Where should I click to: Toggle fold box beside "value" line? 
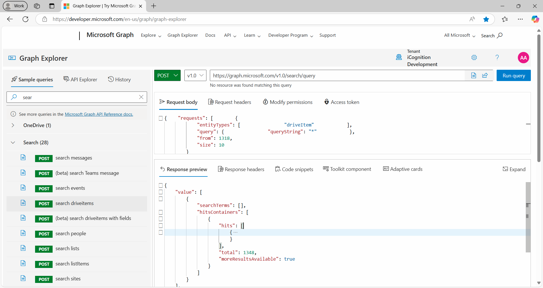[161, 192]
